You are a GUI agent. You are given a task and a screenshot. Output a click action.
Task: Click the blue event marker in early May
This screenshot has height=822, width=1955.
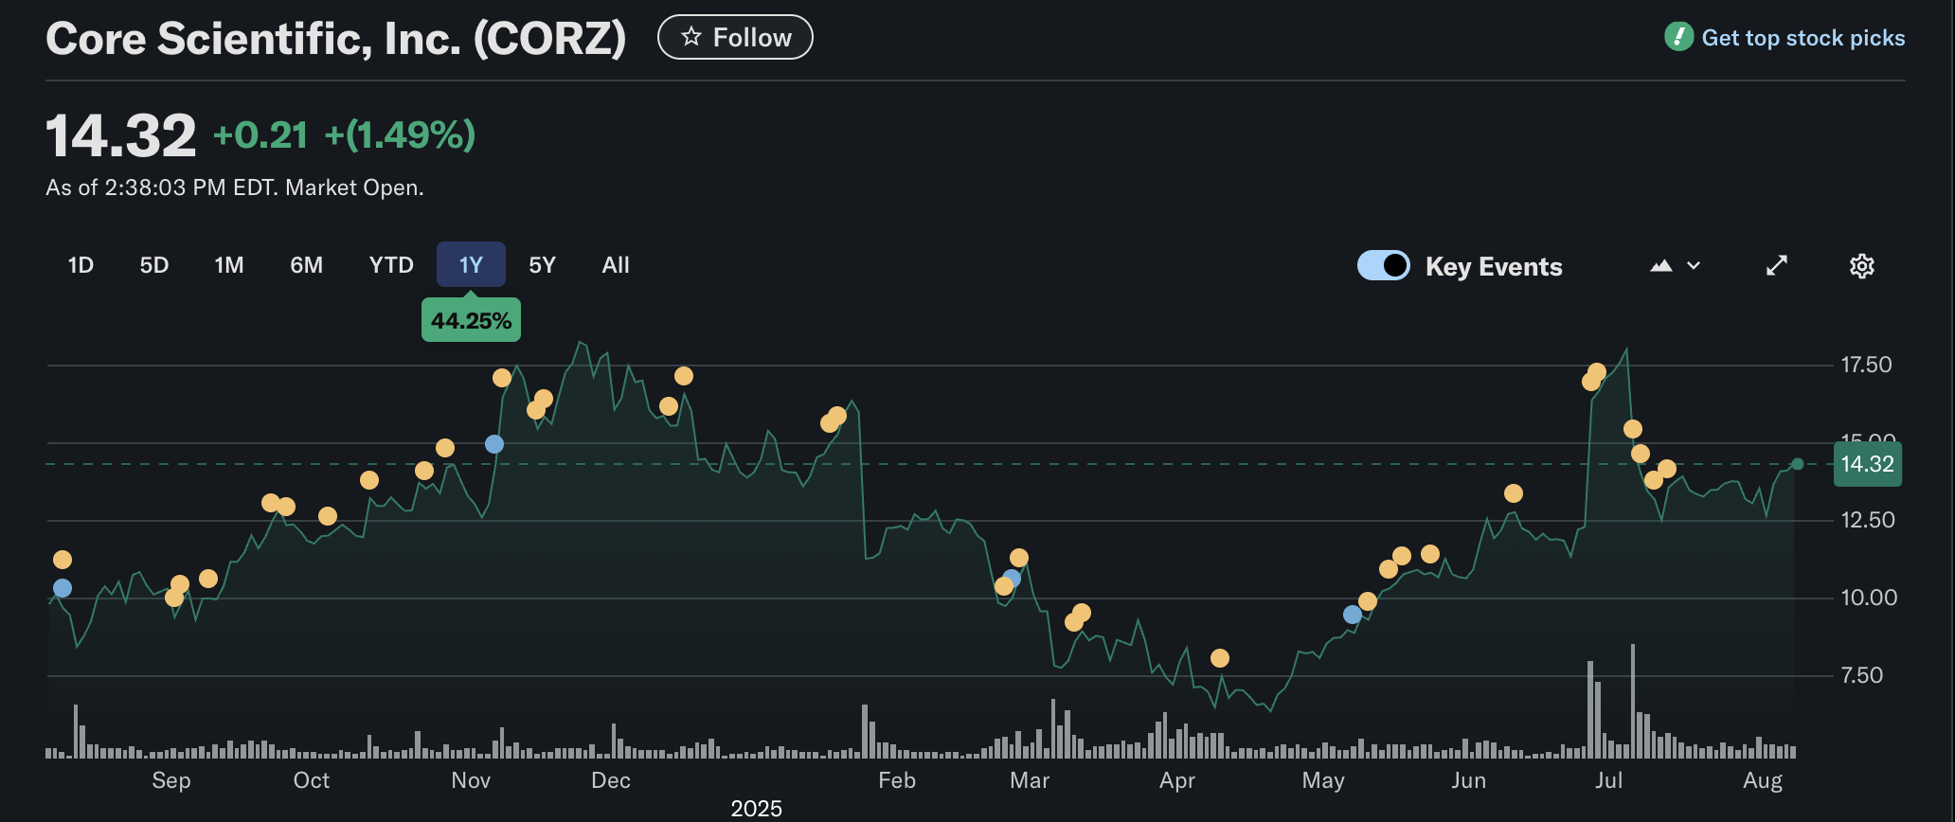click(x=1353, y=615)
